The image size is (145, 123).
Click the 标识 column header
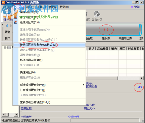(91, 48)
